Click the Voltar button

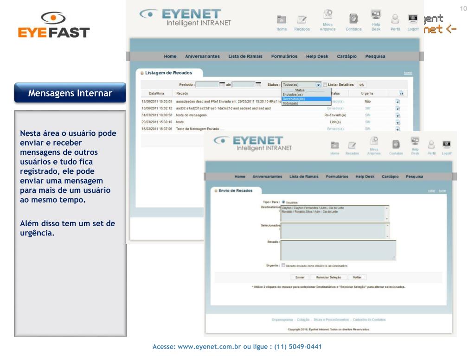[357, 277]
